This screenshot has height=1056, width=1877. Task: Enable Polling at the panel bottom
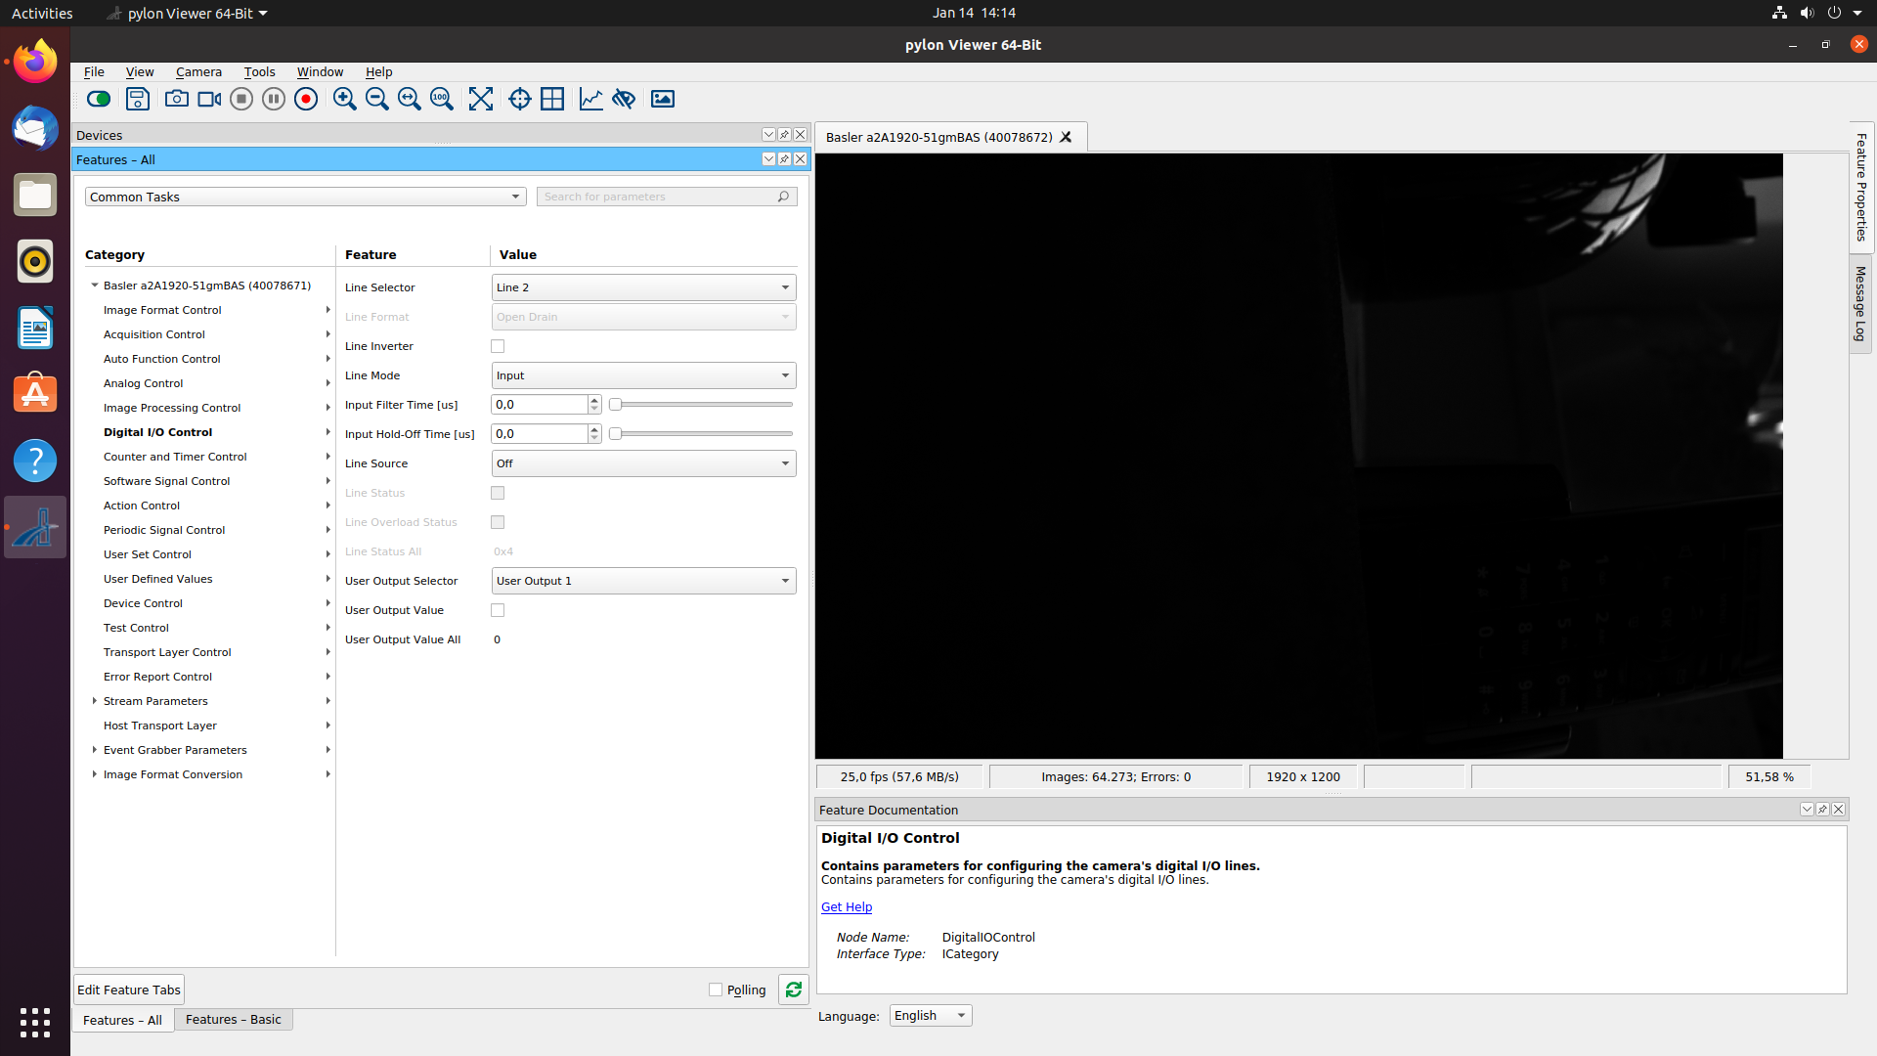(x=715, y=990)
